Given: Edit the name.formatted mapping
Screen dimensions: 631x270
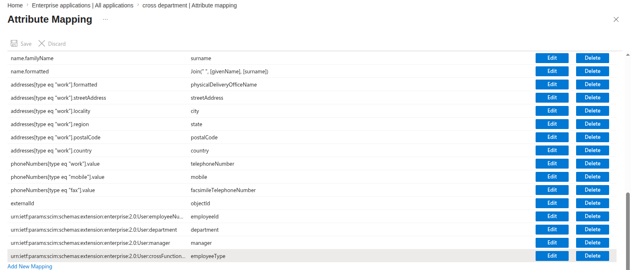Looking at the screenshot, I should point(552,71).
